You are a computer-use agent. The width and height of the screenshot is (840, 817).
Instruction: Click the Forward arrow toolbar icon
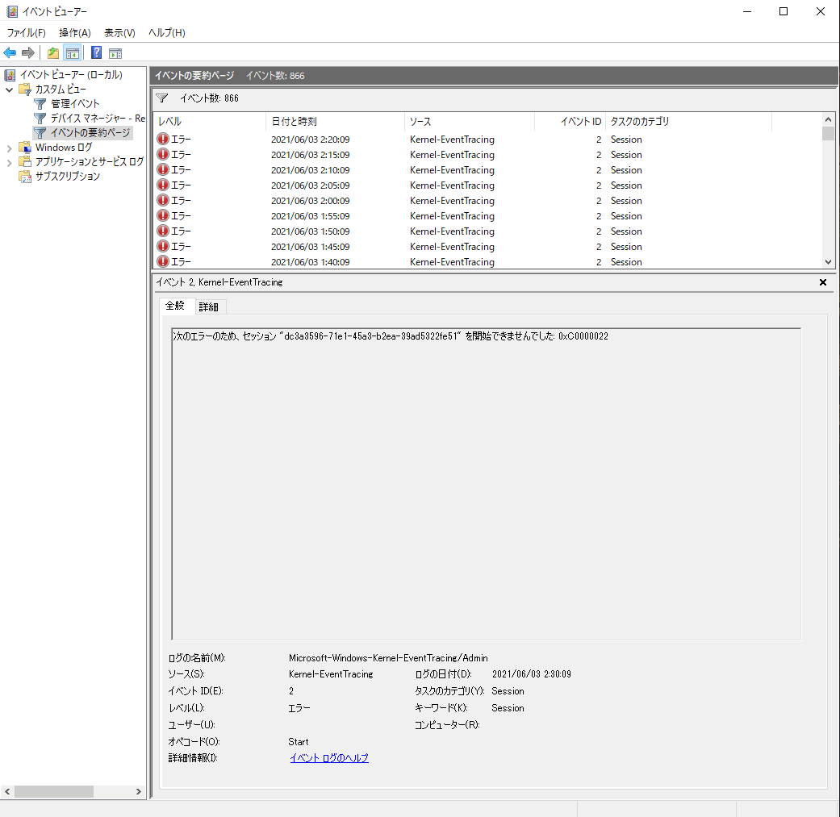pos(28,53)
